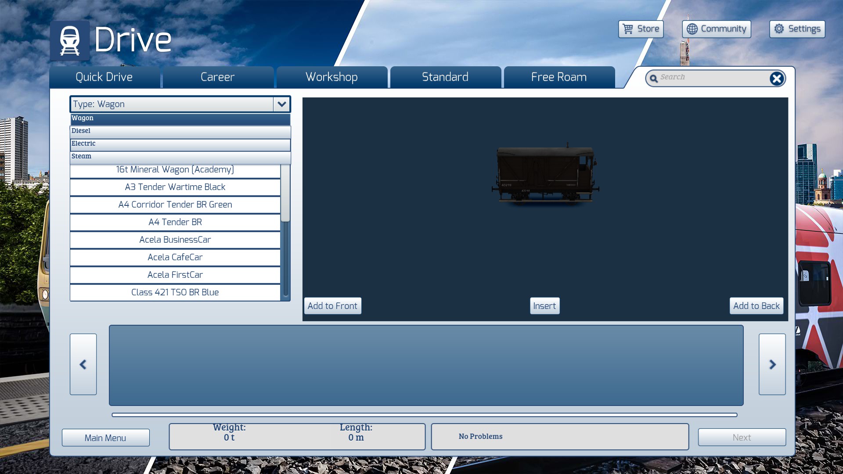Viewport: 843px width, 474px height.
Task: Open the Free Roam tab
Action: click(558, 77)
